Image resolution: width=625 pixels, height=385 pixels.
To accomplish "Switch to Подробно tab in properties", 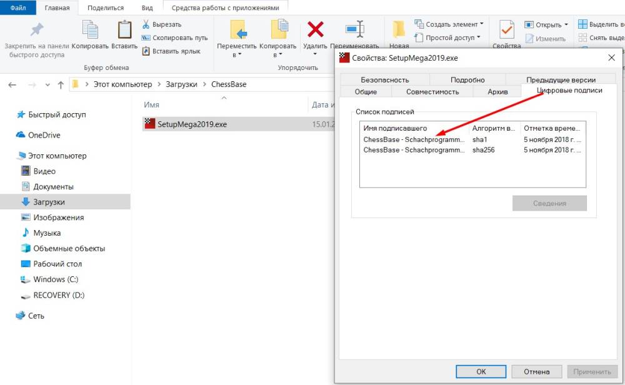I will click(467, 80).
